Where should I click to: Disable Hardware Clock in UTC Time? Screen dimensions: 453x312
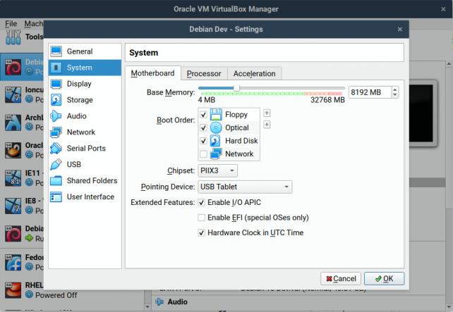pyautogui.click(x=201, y=232)
